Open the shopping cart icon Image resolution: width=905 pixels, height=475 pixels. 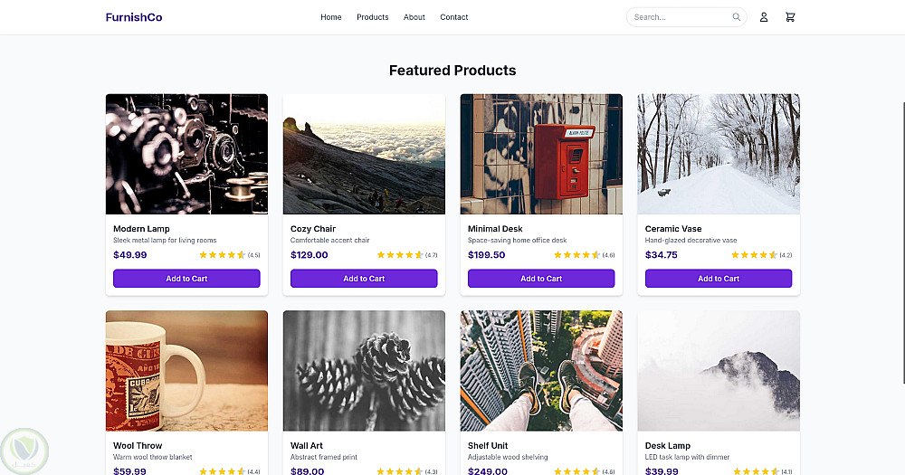point(790,17)
